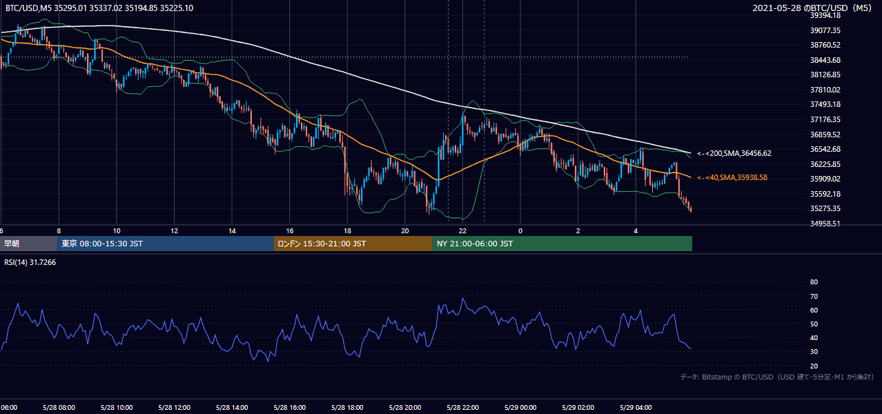
Task: Click hour label 18 under price chart
Action: (x=347, y=230)
